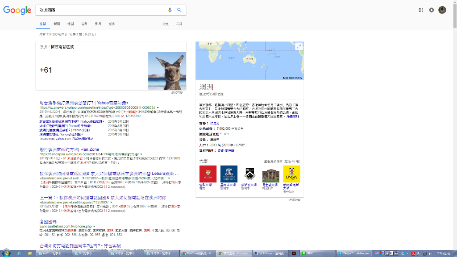This screenshot has height=257, width=457.
Task: Open the wordpress result URL dropdown arrow
Action: coord(142,154)
